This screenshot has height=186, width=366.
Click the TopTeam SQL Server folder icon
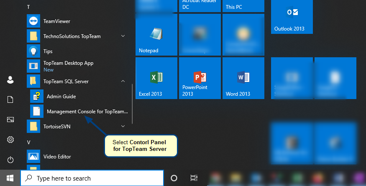[33, 81]
